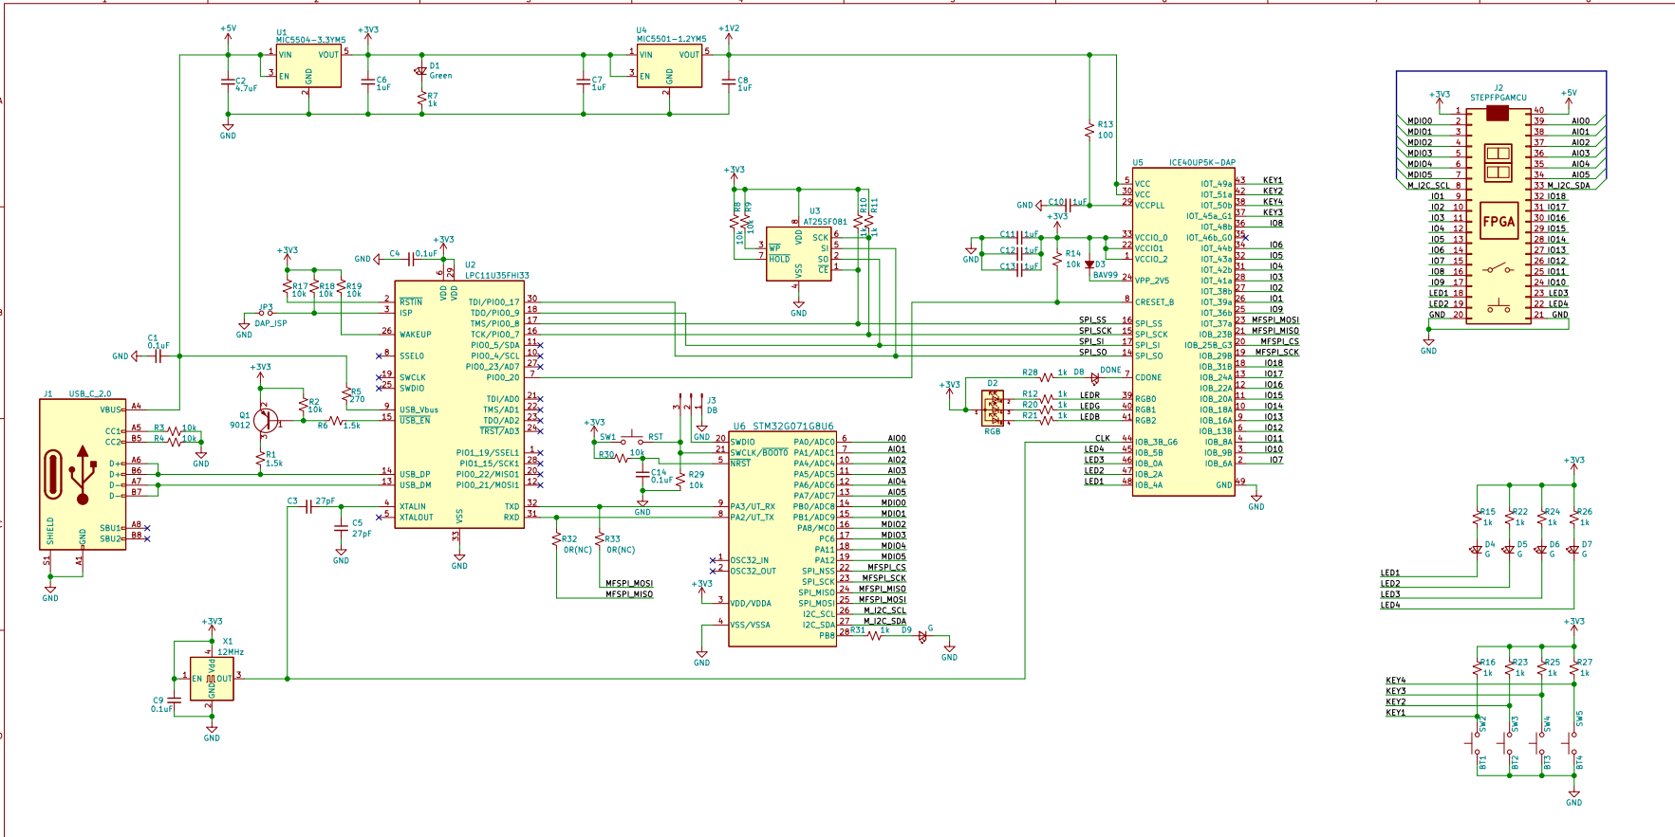
Task: Select the C4 0.1uF capacitor symbol
Action: point(411,259)
